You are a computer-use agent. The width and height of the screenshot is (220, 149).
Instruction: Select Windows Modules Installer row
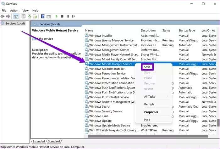click(151, 69)
